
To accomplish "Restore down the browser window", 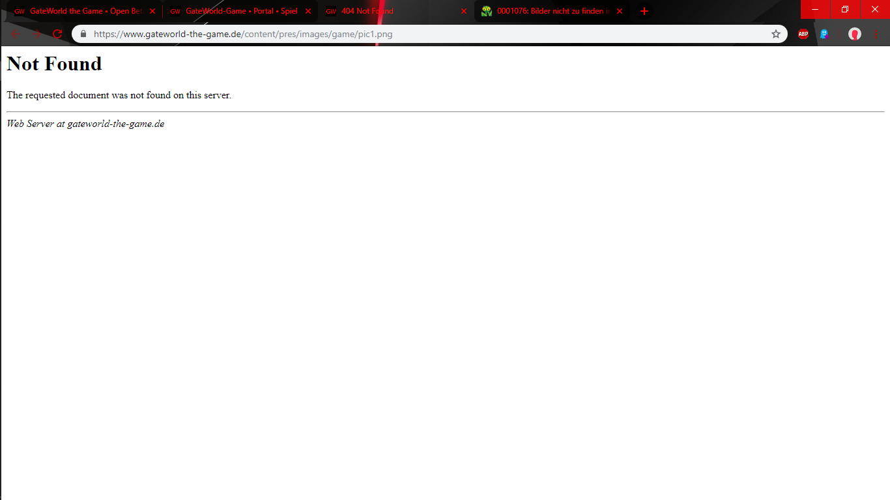I will [845, 9].
